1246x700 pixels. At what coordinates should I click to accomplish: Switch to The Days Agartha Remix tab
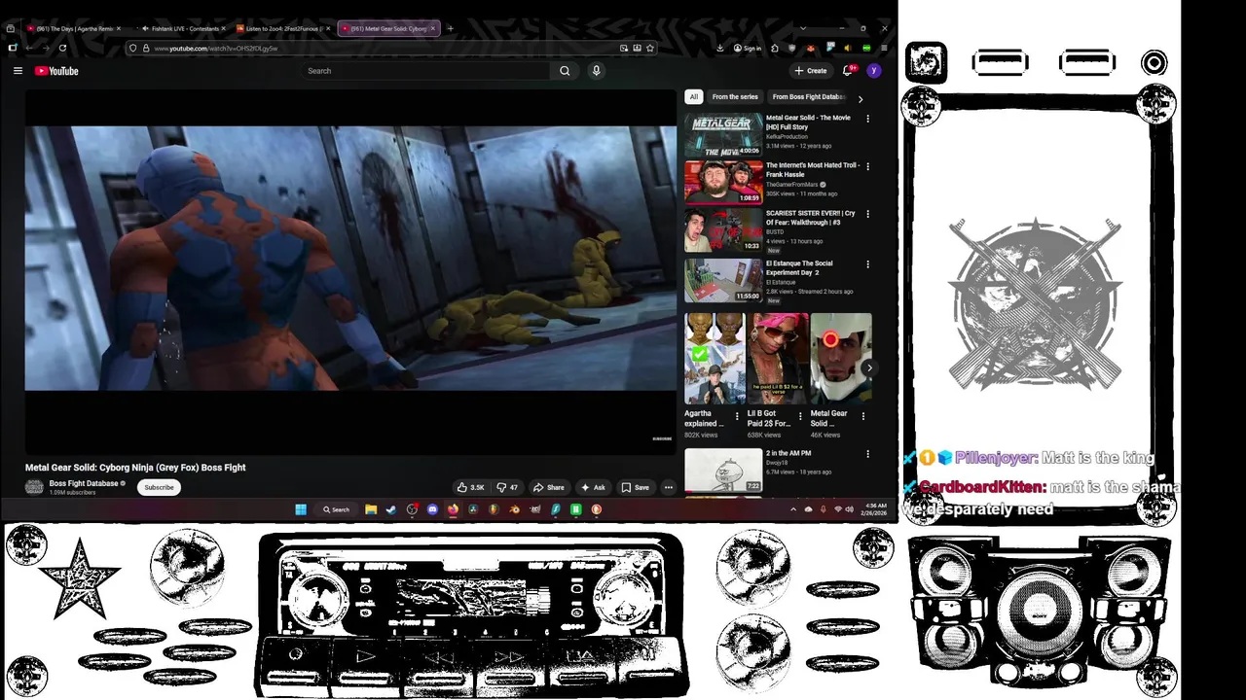(72, 28)
